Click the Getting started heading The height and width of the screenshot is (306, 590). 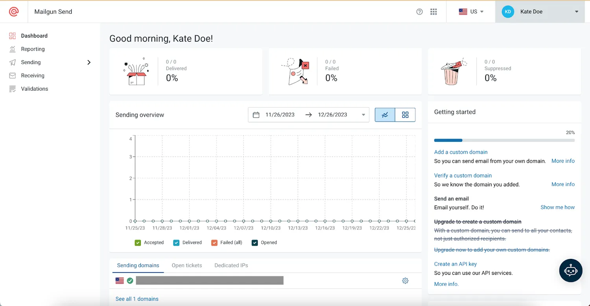(455, 112)
